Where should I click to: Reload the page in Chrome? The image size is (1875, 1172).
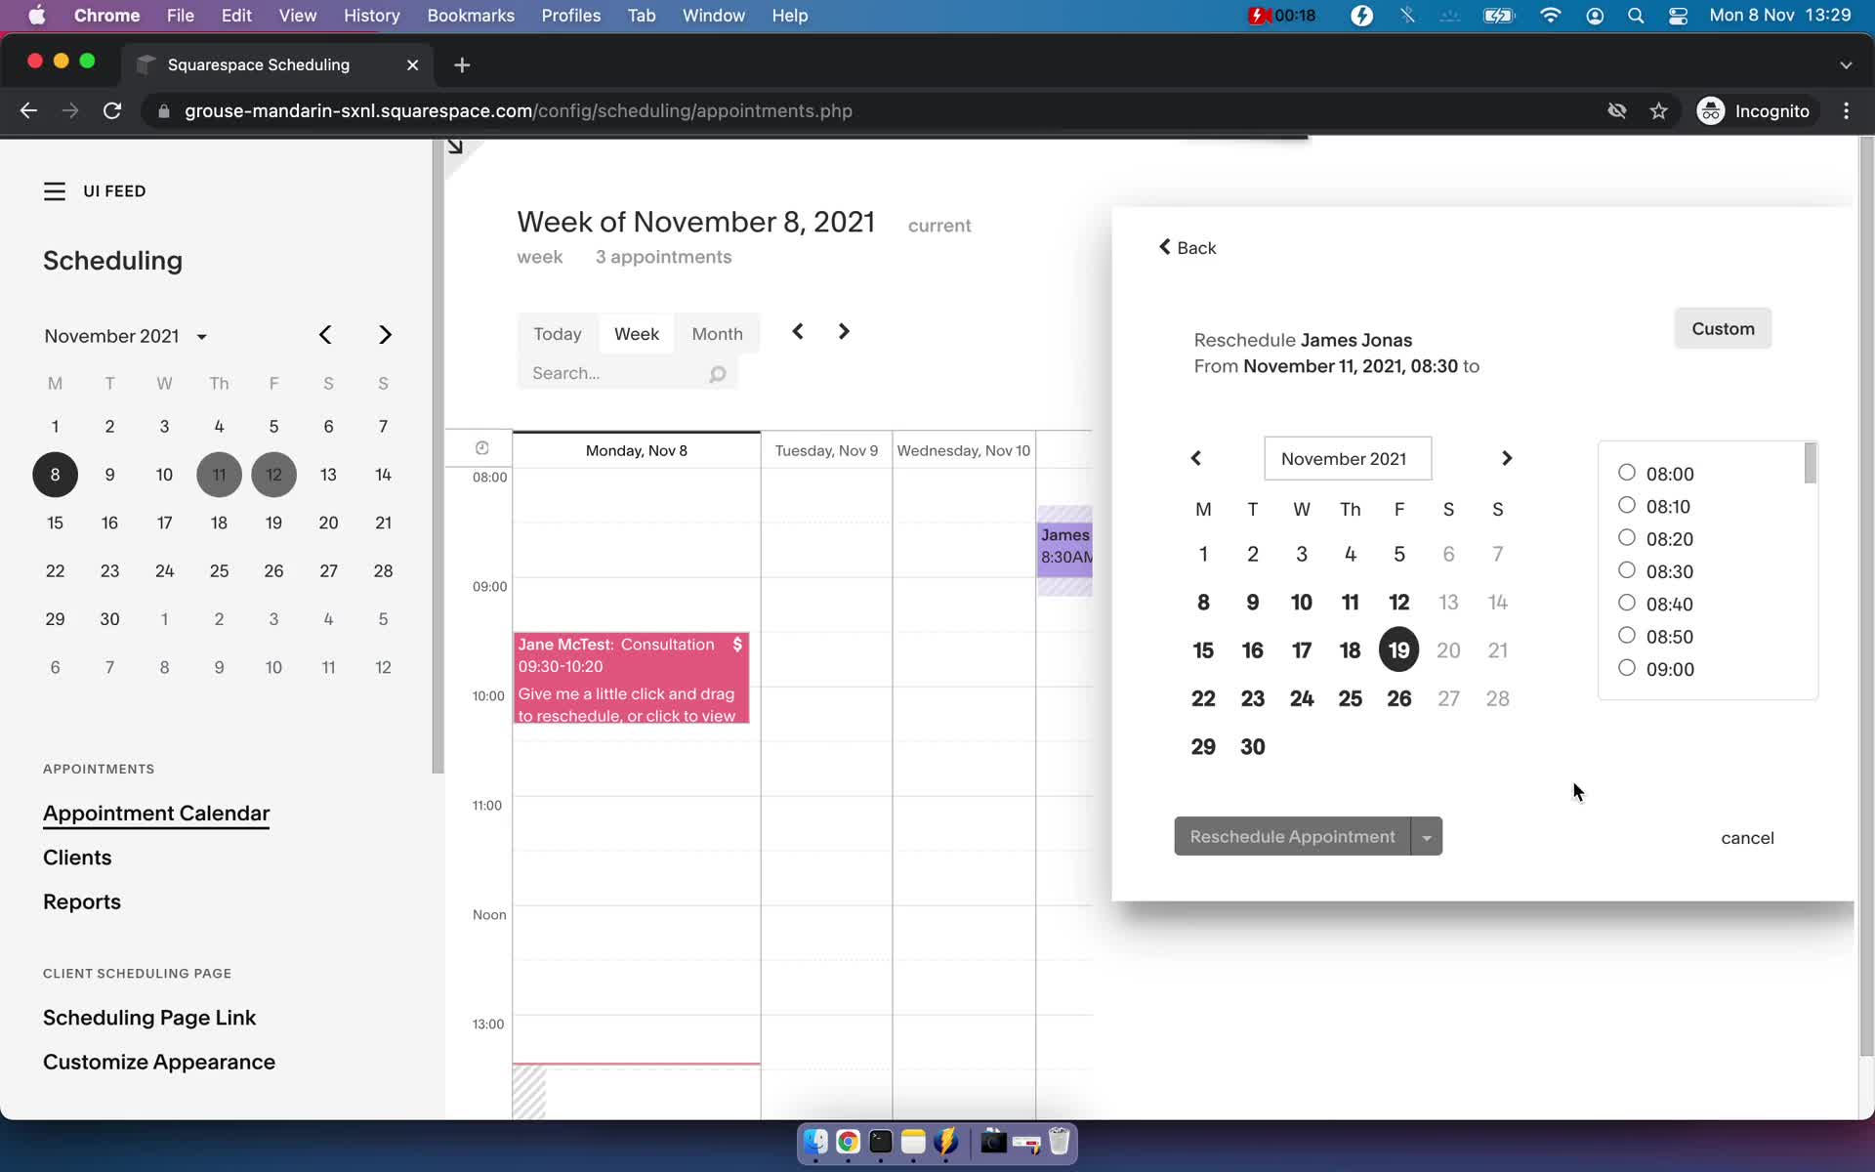coord(112,110)
